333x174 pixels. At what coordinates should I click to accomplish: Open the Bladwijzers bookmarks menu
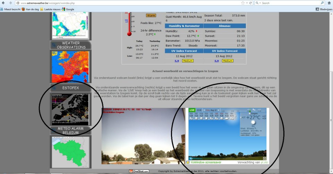click(324, 9)
